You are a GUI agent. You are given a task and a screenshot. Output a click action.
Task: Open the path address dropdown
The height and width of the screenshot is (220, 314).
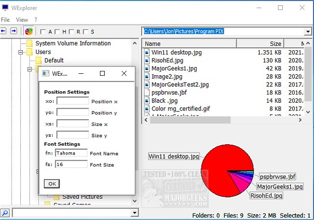tap(308, 31)
